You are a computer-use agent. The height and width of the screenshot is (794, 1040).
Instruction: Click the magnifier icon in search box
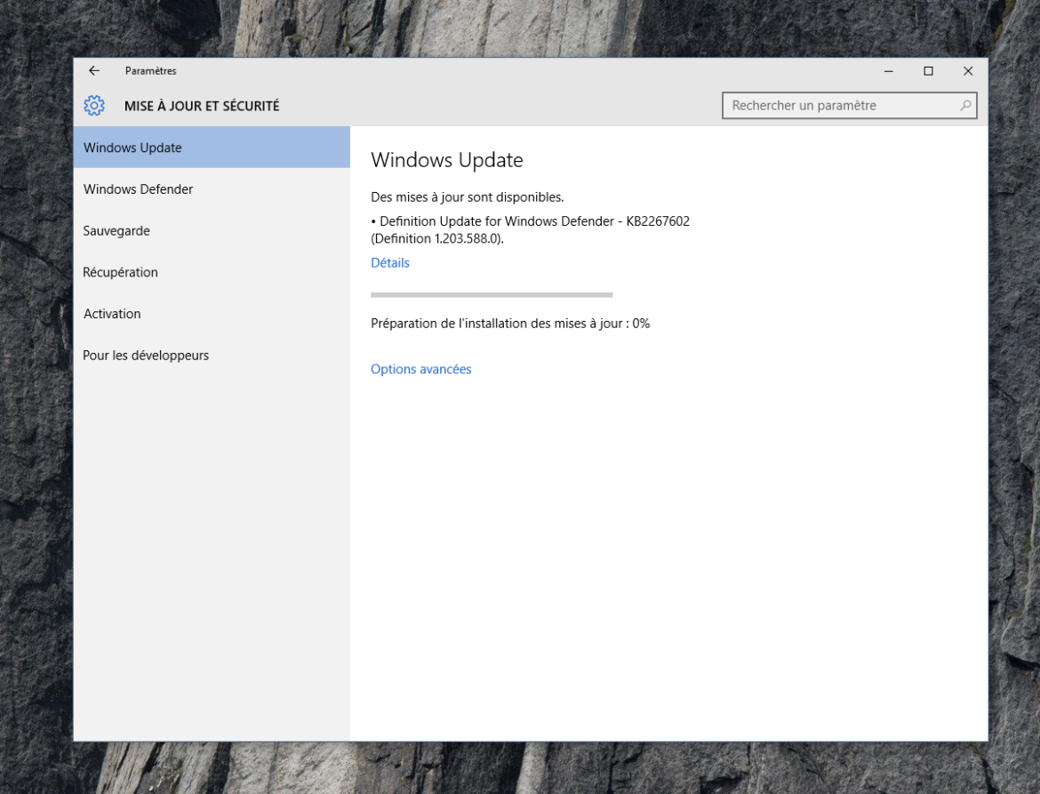click(x=965, y=106)
